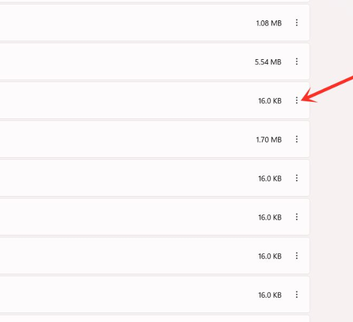Select the 16.0 KB row marked by the red arrow
The image size is (353, 322).
[155, 101]
